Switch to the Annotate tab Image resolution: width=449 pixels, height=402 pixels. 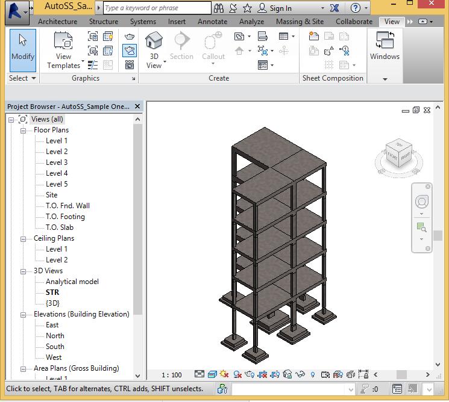click(x=213, y=22)
